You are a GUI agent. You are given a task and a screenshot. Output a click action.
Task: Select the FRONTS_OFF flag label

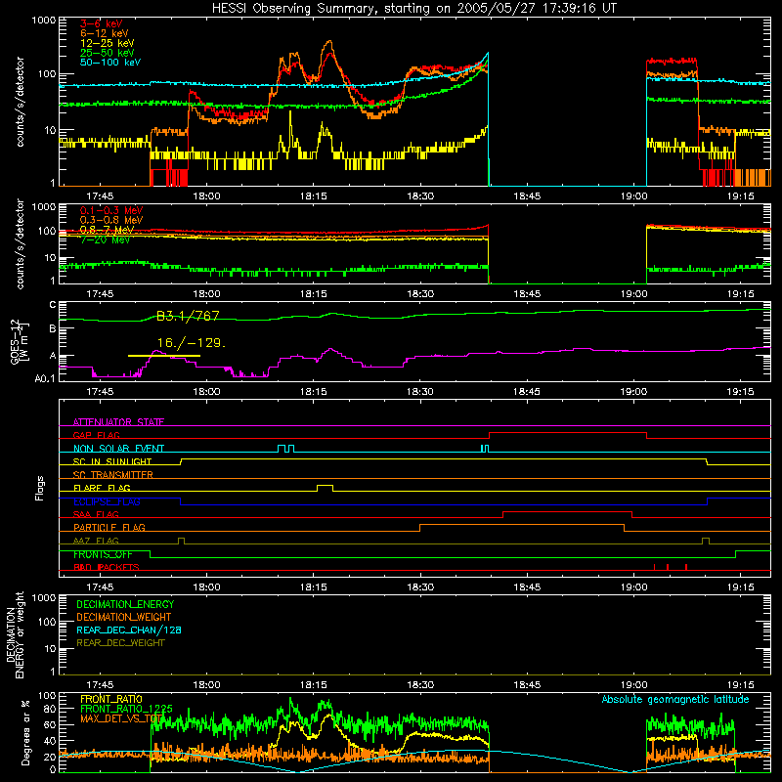point(103,554)
